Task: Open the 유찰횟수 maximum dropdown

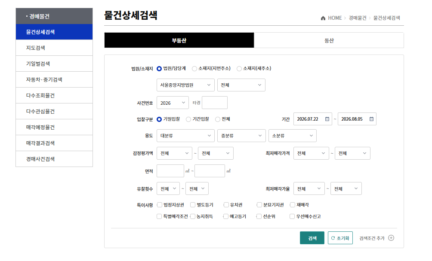Action: click(197, 189)
